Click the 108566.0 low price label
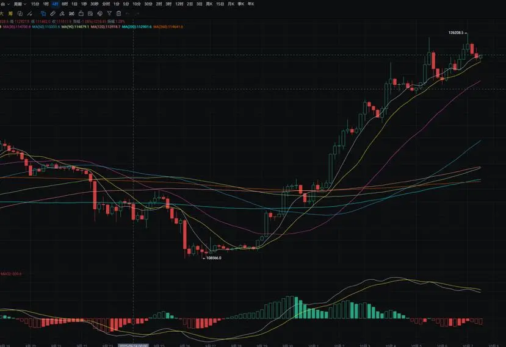 [214, 258]
